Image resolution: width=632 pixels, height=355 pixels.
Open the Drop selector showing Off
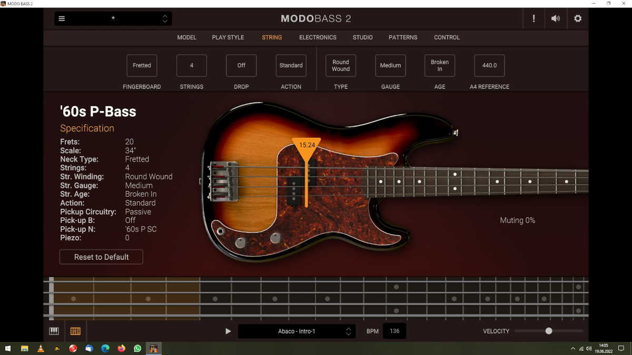[x=241, y=66]
